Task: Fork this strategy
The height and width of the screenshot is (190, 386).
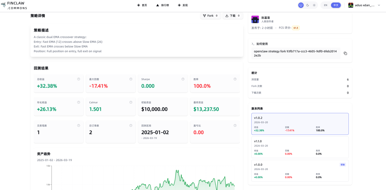Action: (x=211, y=16)
